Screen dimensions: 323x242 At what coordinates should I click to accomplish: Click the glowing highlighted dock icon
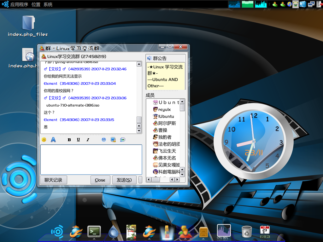click(167, 232)
